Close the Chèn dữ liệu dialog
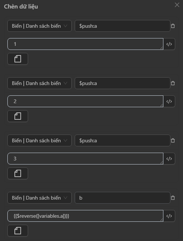This screenshot has height=241, width=183. coord(177,5)
